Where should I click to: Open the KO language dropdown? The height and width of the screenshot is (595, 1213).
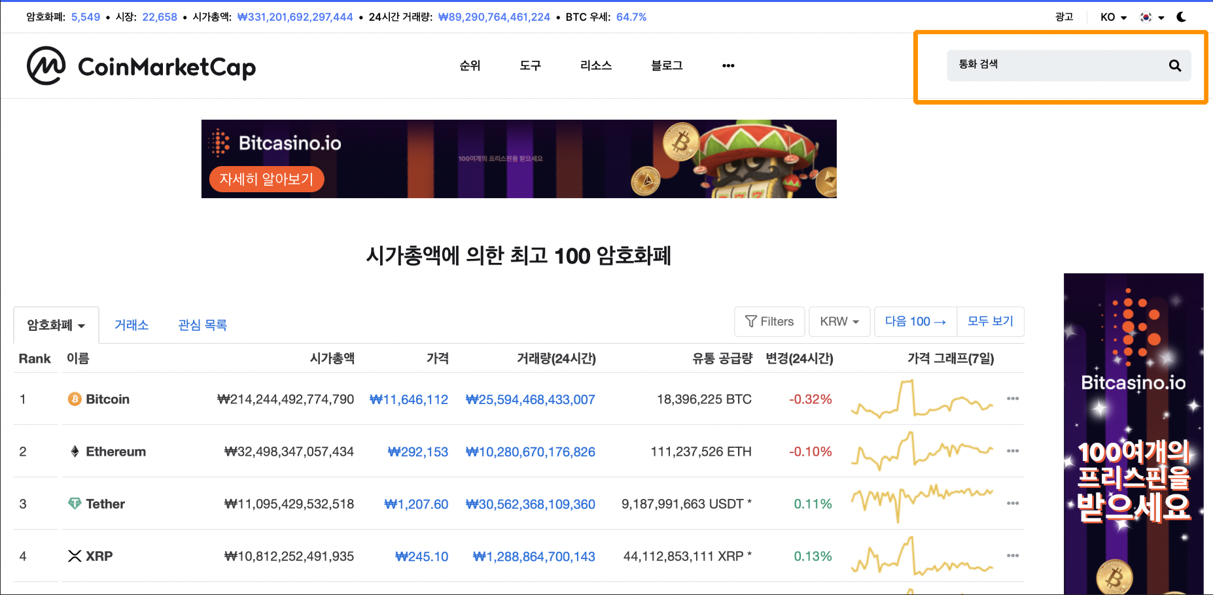click(1114, 17)
